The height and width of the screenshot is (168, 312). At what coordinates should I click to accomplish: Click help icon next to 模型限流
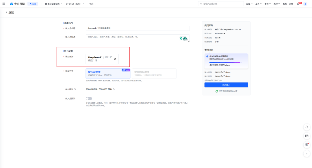(x=75, y=89)
